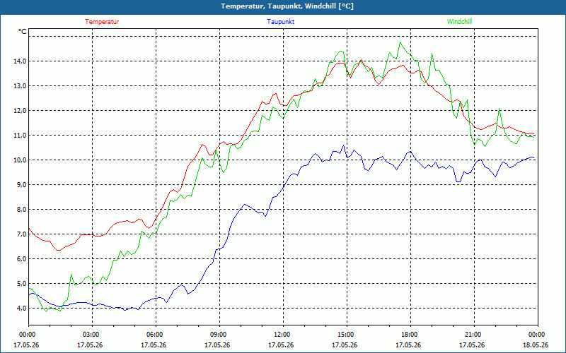
Task: Click the '4,0' y-axis value
Action: pyautogui.click(x=22, y=309)
